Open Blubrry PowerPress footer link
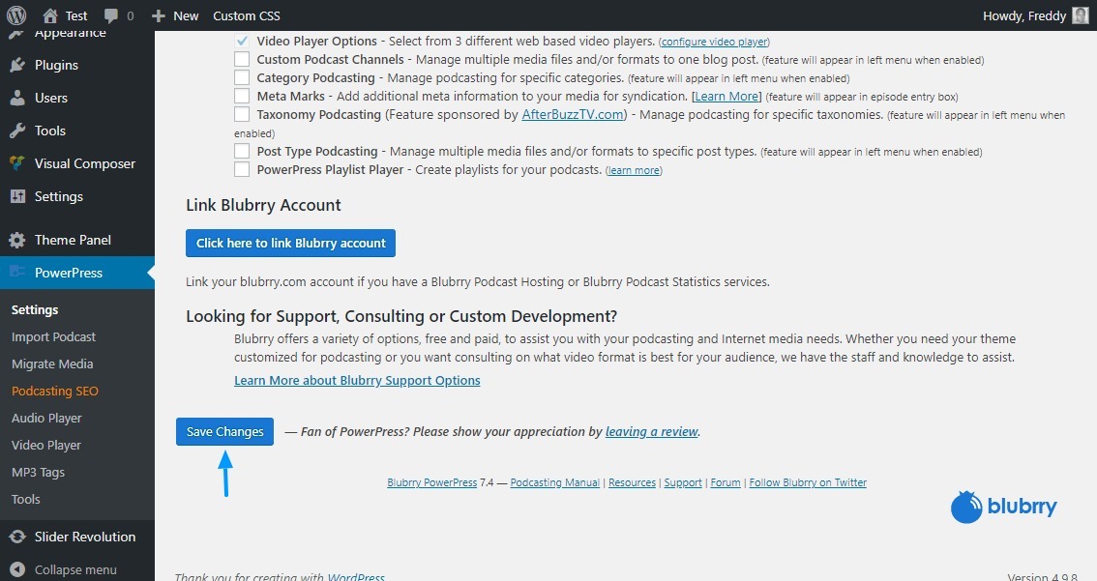 (432, 482)
